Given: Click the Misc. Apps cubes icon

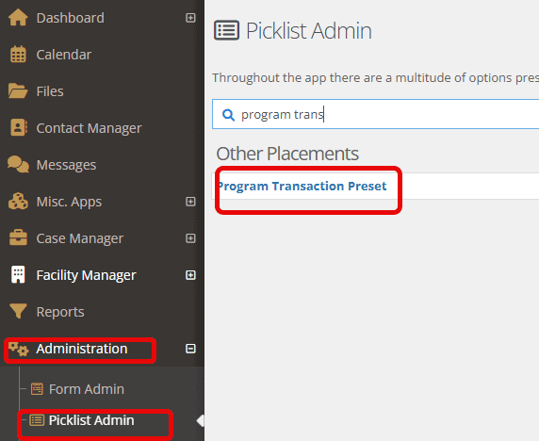Looking at the screenshot, I should click(18, 202).
